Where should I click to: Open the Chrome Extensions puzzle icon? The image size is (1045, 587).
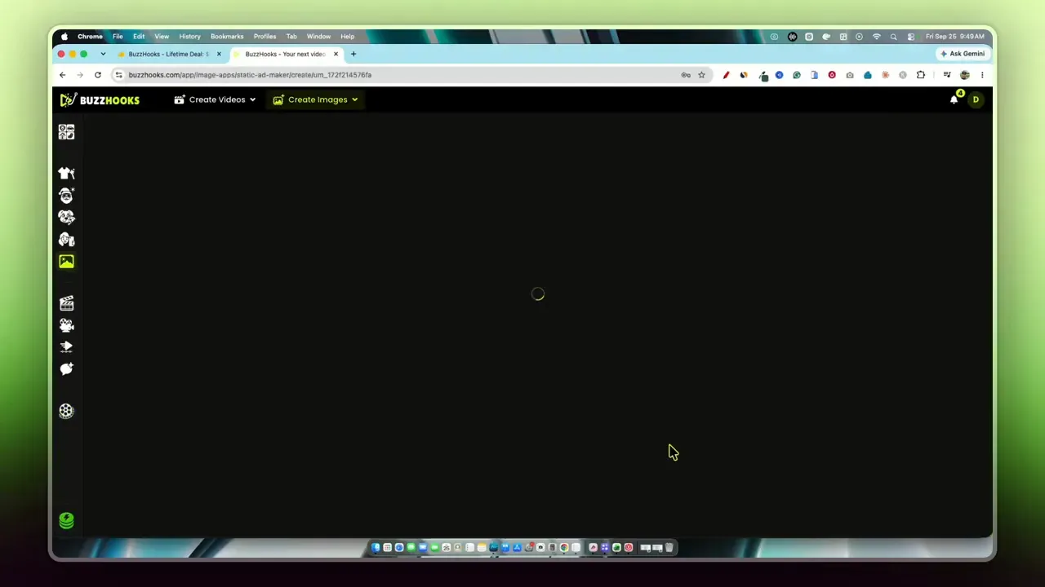[921, 75]
